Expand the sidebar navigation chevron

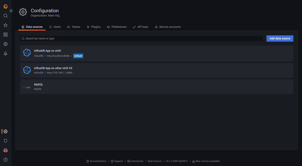point(11,11)
